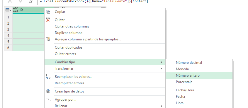The width and height of the screenshot is (248, 108).
Task: Select row number 5
Action: [8, 42]
